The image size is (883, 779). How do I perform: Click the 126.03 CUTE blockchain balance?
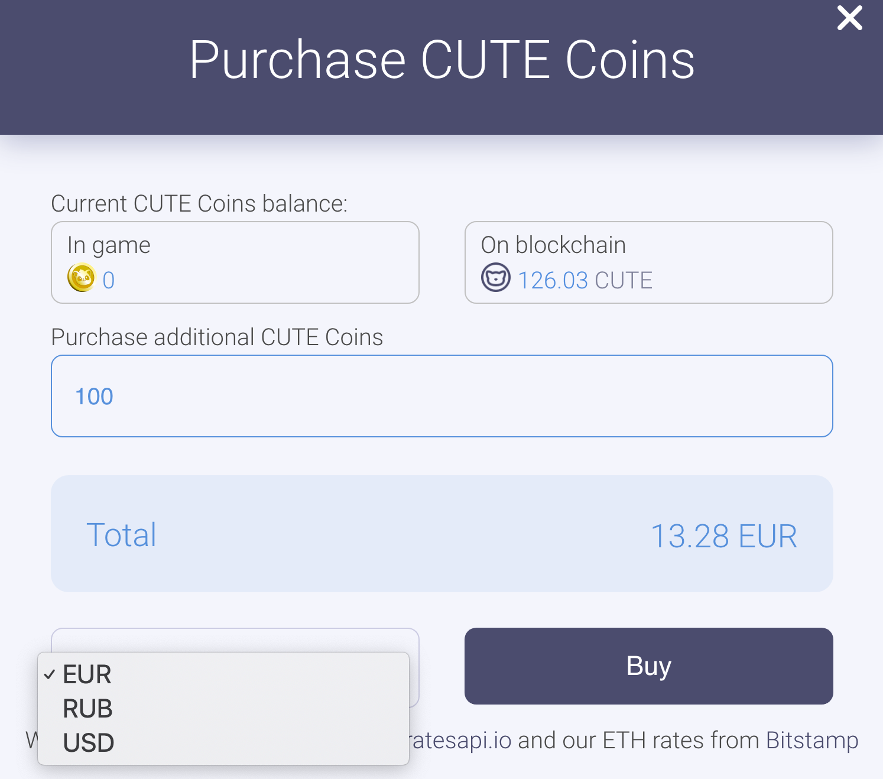(585, 280)
